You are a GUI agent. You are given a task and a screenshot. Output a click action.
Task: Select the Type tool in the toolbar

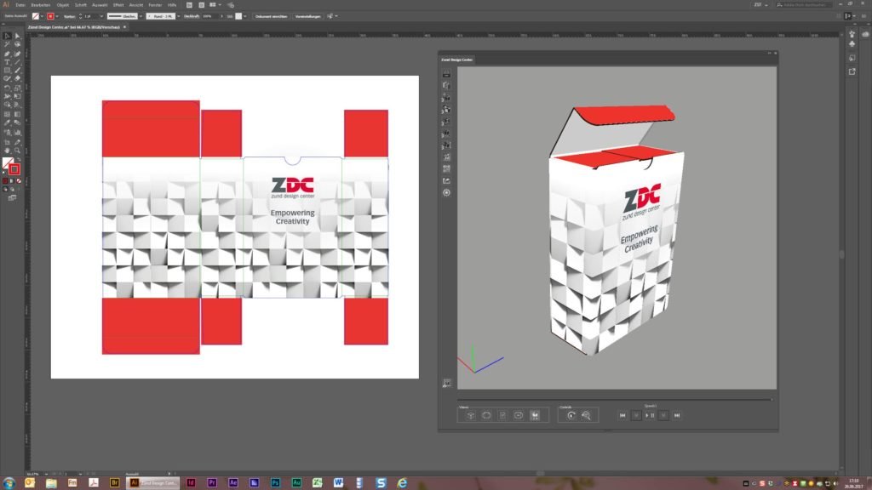(7, 62)
